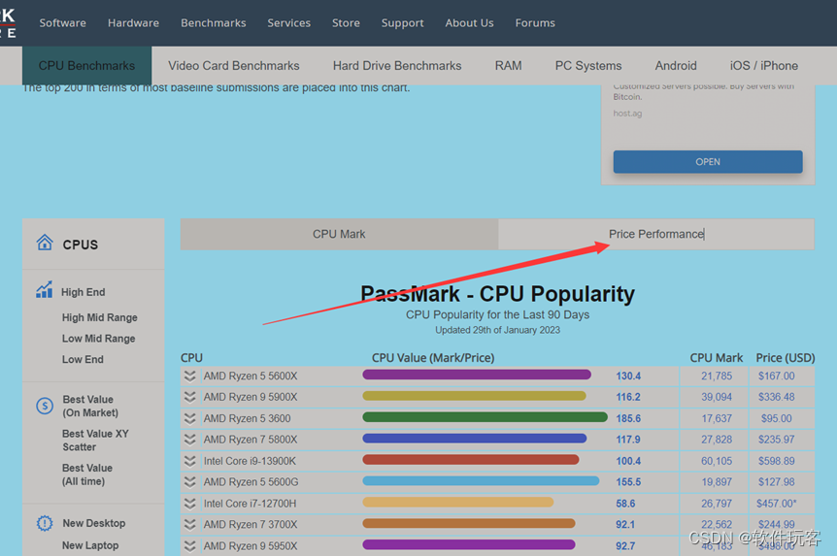Open Best Value (All time) link
This screenshot has height=556, width=837.
tap(87, 474)
